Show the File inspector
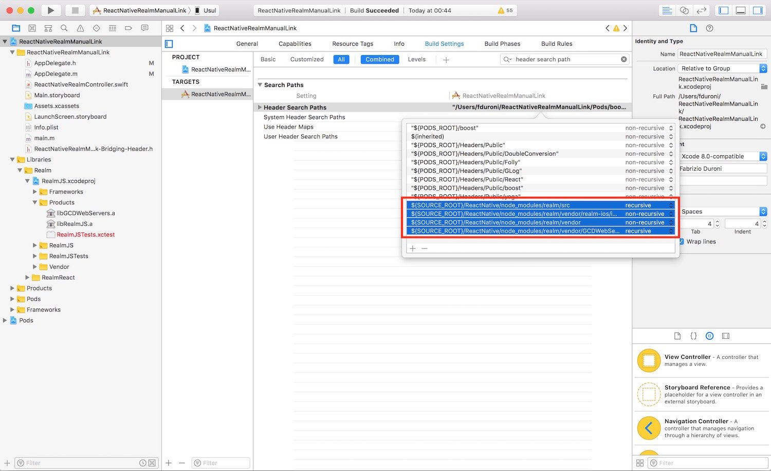This screenshot has width=771, height=471. click(x=693, y=28)
